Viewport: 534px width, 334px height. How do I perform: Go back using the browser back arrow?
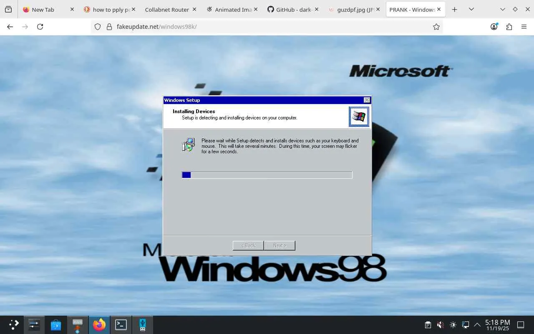[10, 27]
